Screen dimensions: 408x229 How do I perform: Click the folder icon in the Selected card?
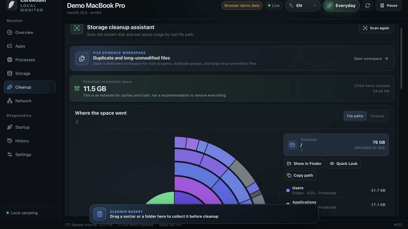pos(292,145)
